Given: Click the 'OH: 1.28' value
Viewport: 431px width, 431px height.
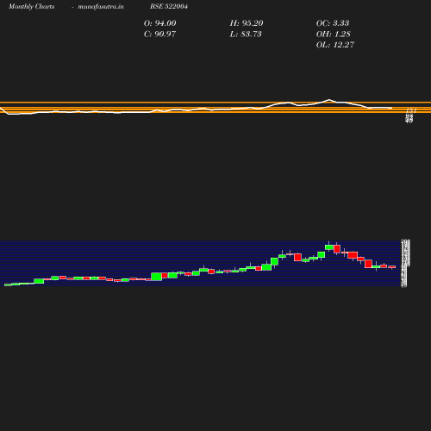Looking at the screenshot, I should coord(334,34).
